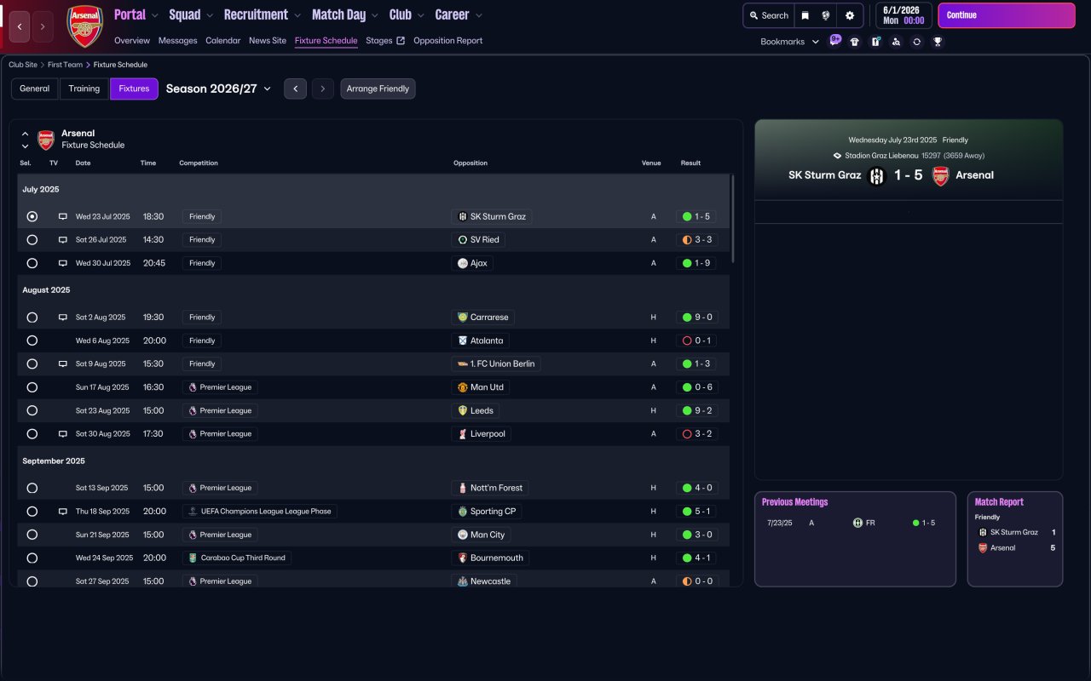The image size is (1091, 681).
Task: Click the Atalanta club badge
Action: [462, 340]
